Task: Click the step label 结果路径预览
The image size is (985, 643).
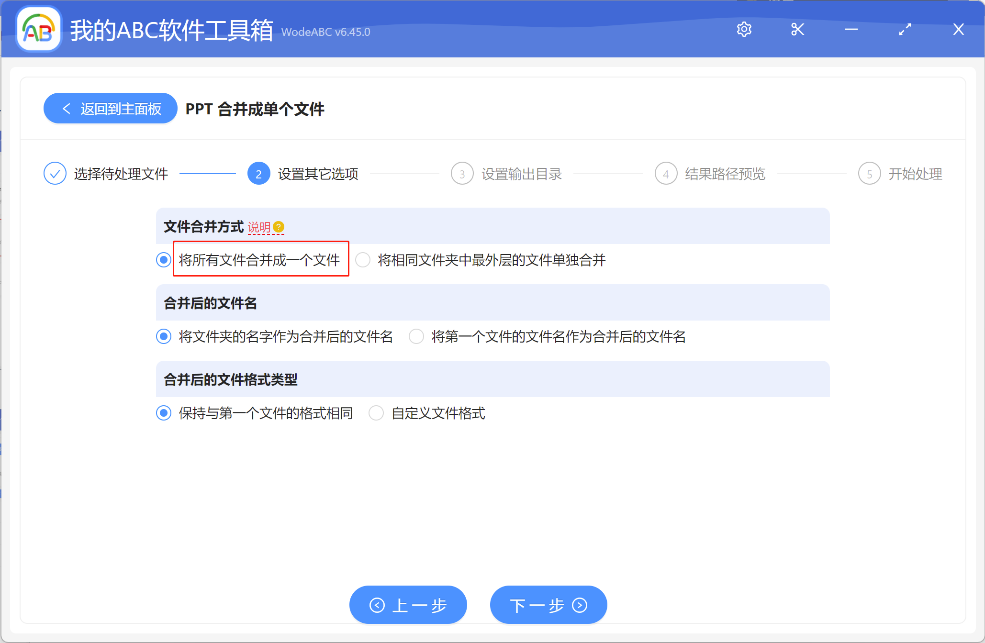Action: 725,174
